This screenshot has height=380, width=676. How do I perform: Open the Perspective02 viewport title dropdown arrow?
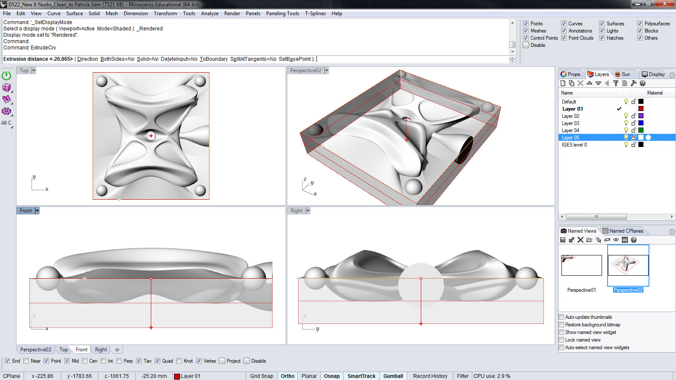tap(327, 71)
